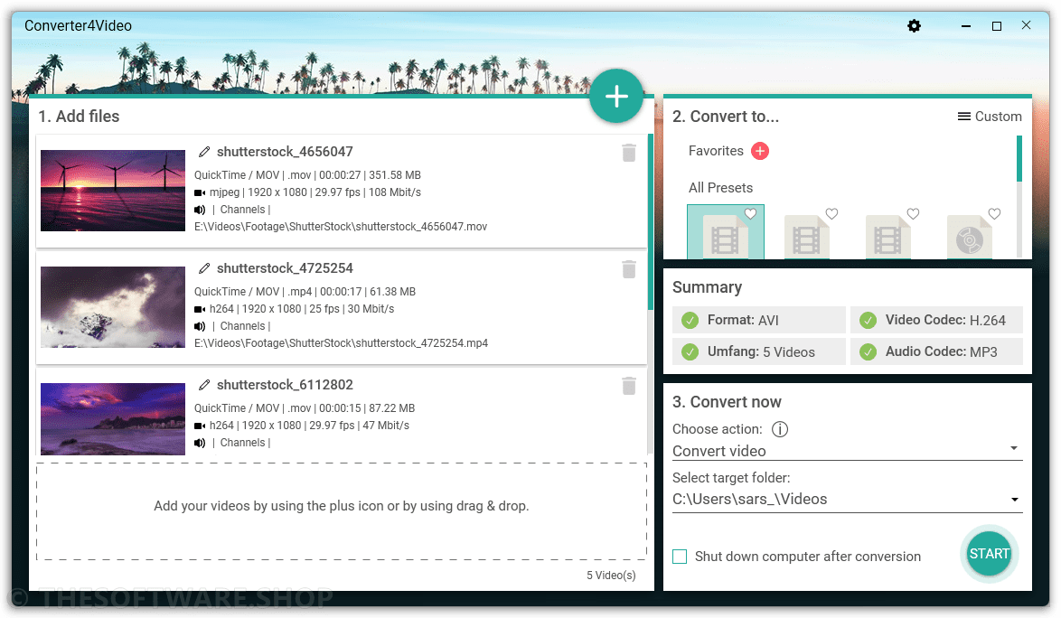
Task: Select the third video preset icon
Action: pos(887,237)
